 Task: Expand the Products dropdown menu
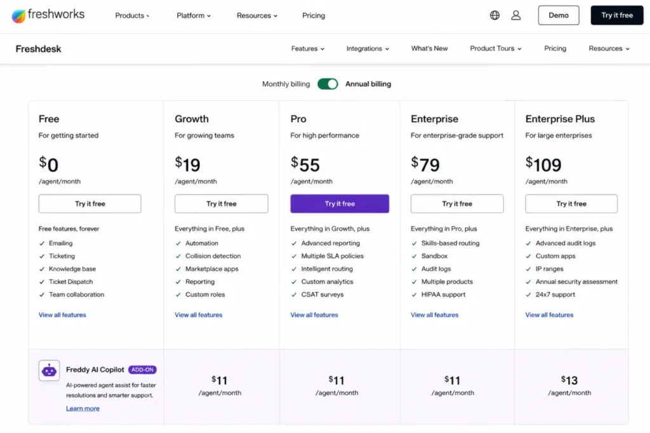132,16
